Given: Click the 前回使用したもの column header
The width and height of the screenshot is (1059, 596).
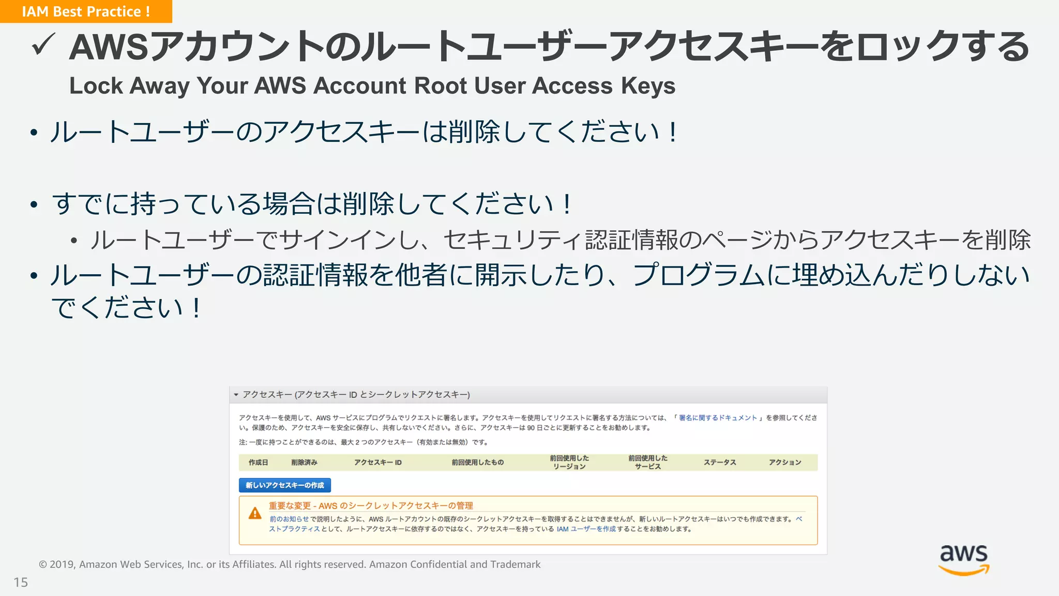Looking at the screenshot, I should 477,463.
